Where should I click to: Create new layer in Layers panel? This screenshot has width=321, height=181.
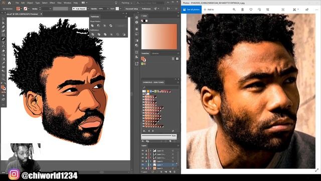point(170,172)
